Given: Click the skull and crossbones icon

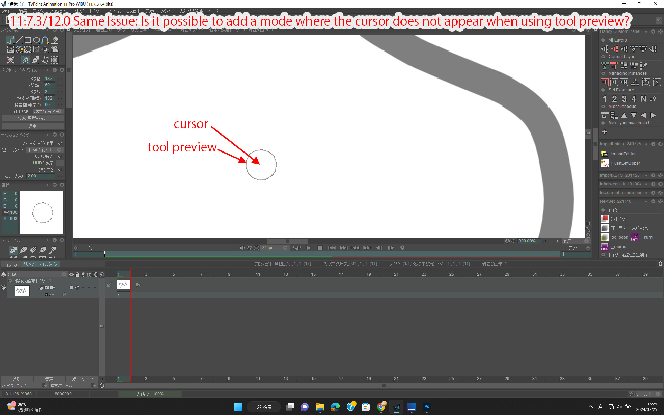Looking at the screenshot, I should 11,60.
